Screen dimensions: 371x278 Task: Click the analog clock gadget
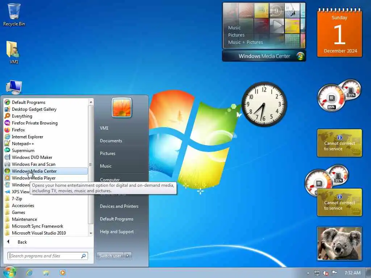[x=264, y=104]
